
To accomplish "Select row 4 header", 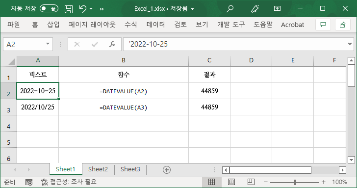I will 9,123.
